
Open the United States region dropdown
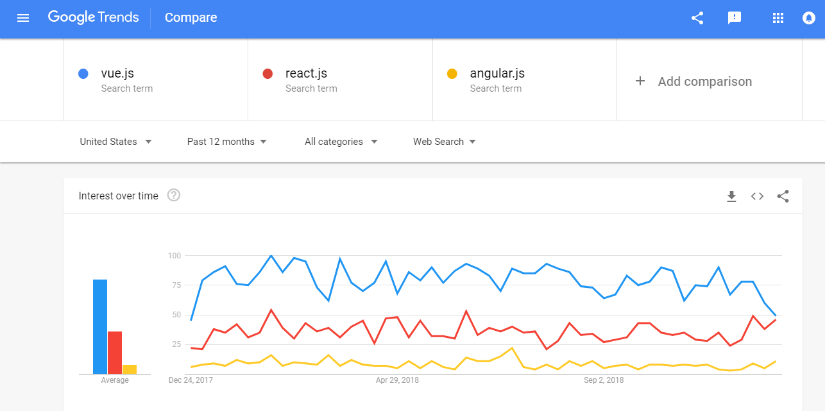pos(115,141)
